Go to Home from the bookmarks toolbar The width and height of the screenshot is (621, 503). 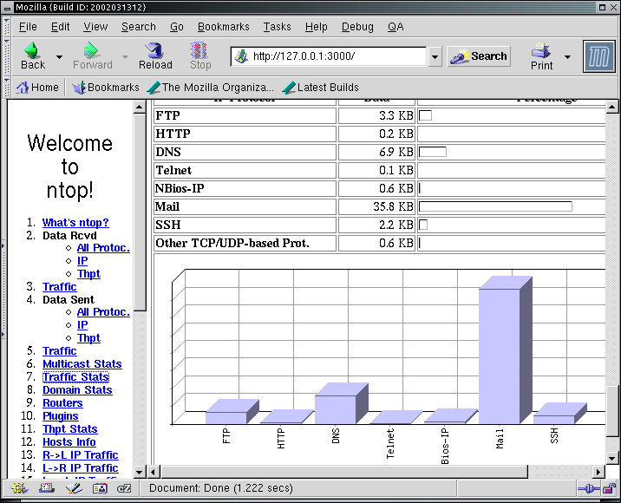pyautogui.click(x=37, y=88)
